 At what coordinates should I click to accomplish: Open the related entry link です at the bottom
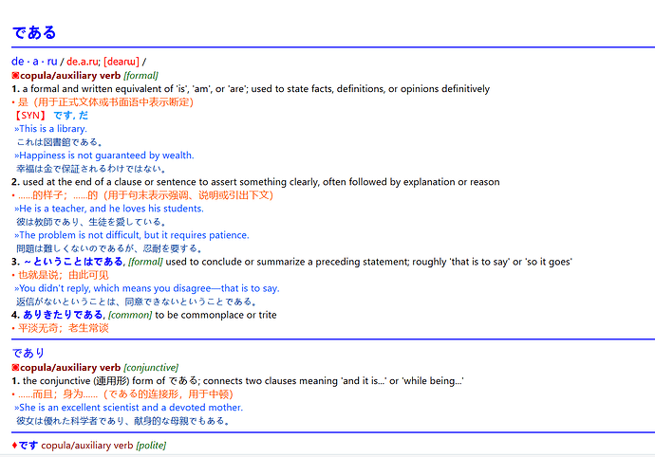(x=28, y=446)
